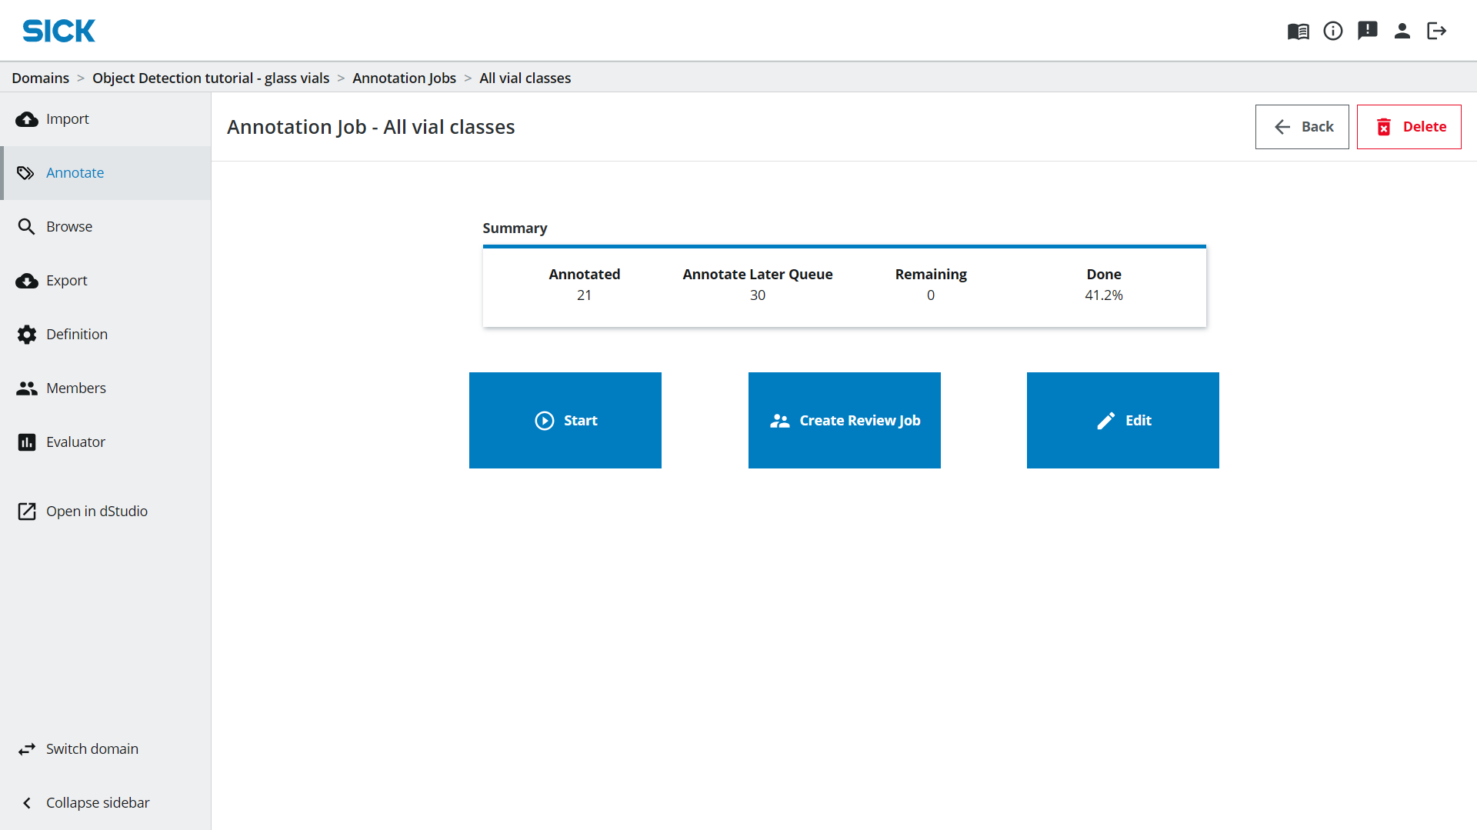Open the feedback message icon
Image resolution: width=1477 pixels, height=830 pixels.
click(1368, 31)
